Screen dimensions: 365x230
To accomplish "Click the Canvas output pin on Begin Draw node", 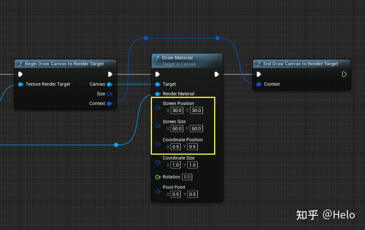I will [110, 84].
